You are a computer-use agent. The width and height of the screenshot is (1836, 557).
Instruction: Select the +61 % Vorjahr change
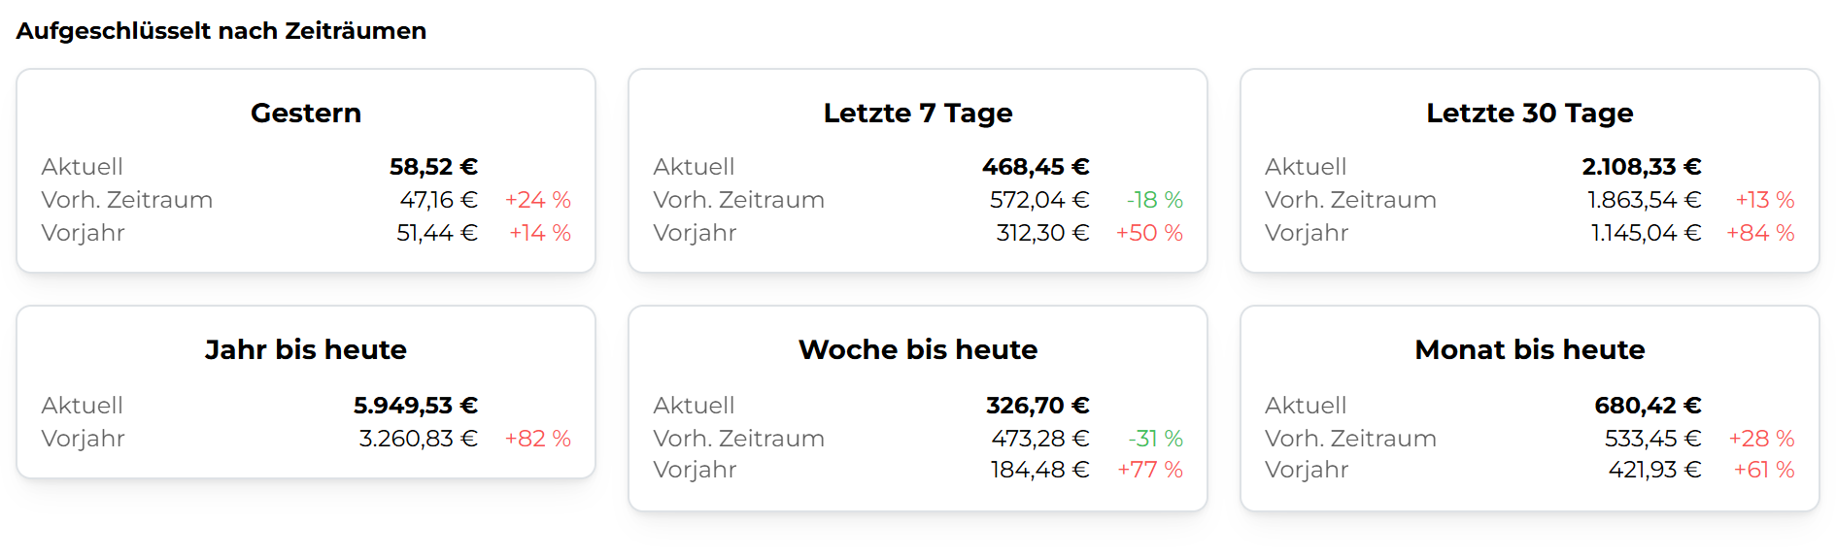(1763, 470)
